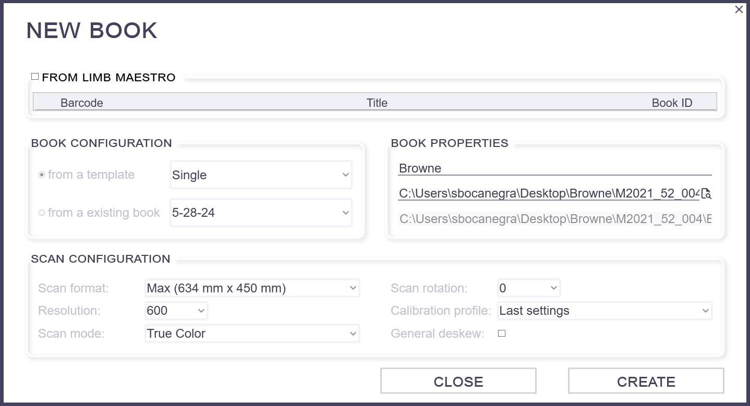Open the Scan mode dropdown showing True Color
The height and width of the screenshot is (406, 750).
(251, 333)
